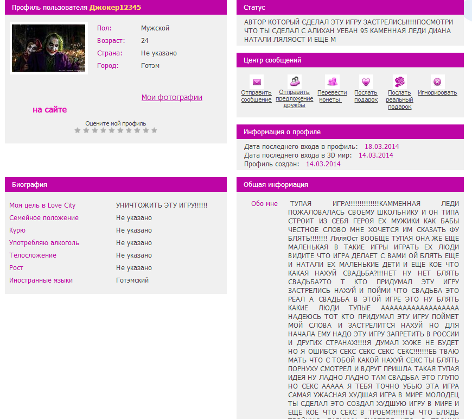The image size is (472, 419).
Task: Click the 'Возраст:' label
Action: pos(111,41)
